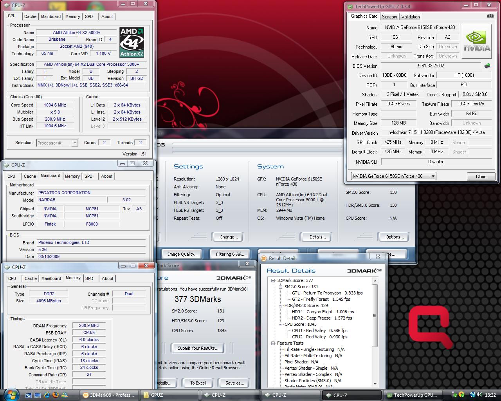Click Submit Your Results... button
Screen dimensions: 501x401
coord(198,348)
